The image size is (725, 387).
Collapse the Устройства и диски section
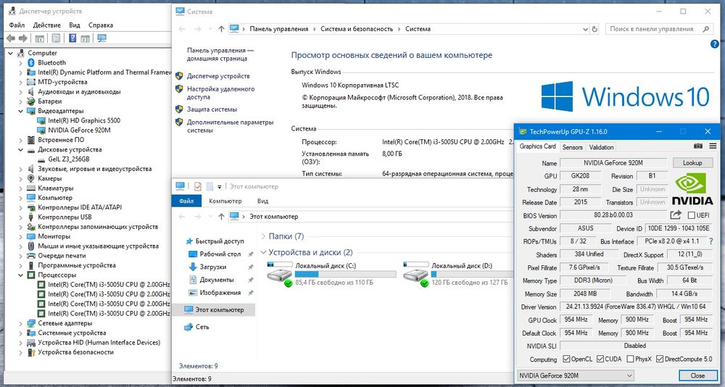click(264, 252)
